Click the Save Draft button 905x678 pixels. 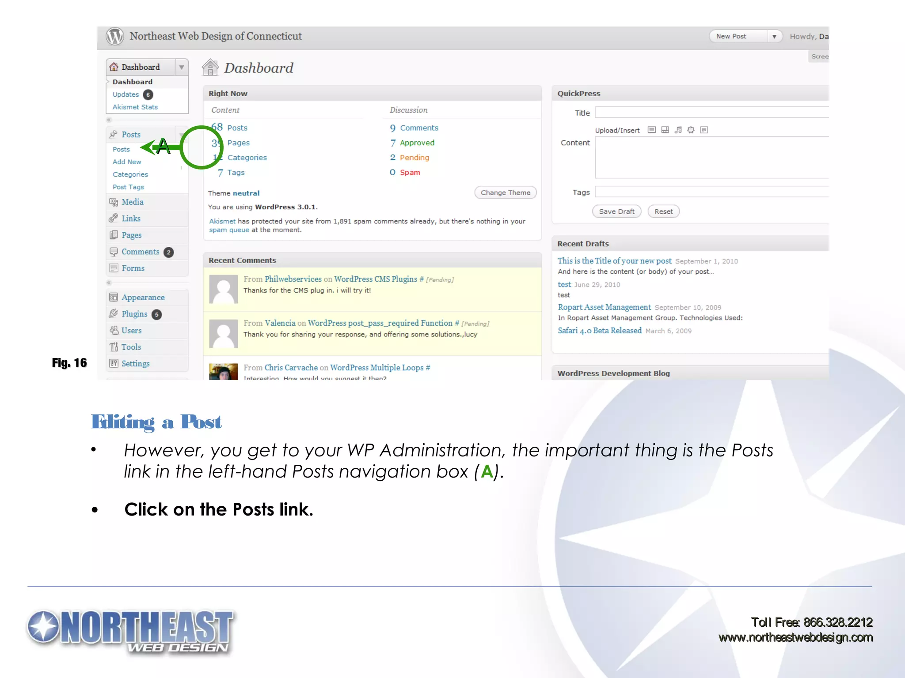[616, 211]
